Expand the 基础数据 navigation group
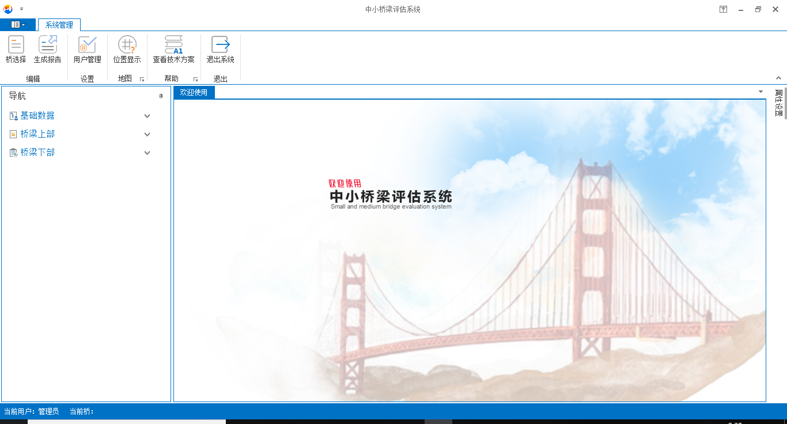This screenshot has height=424, width=787. tap(147, 116)
